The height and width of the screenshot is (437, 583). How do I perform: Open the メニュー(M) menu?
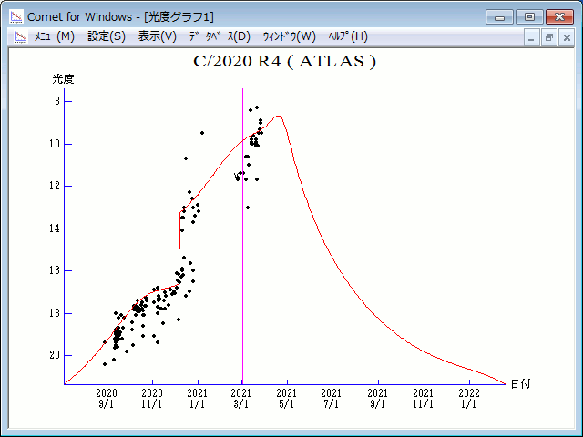pyautogui.click(x=55, y=36)
